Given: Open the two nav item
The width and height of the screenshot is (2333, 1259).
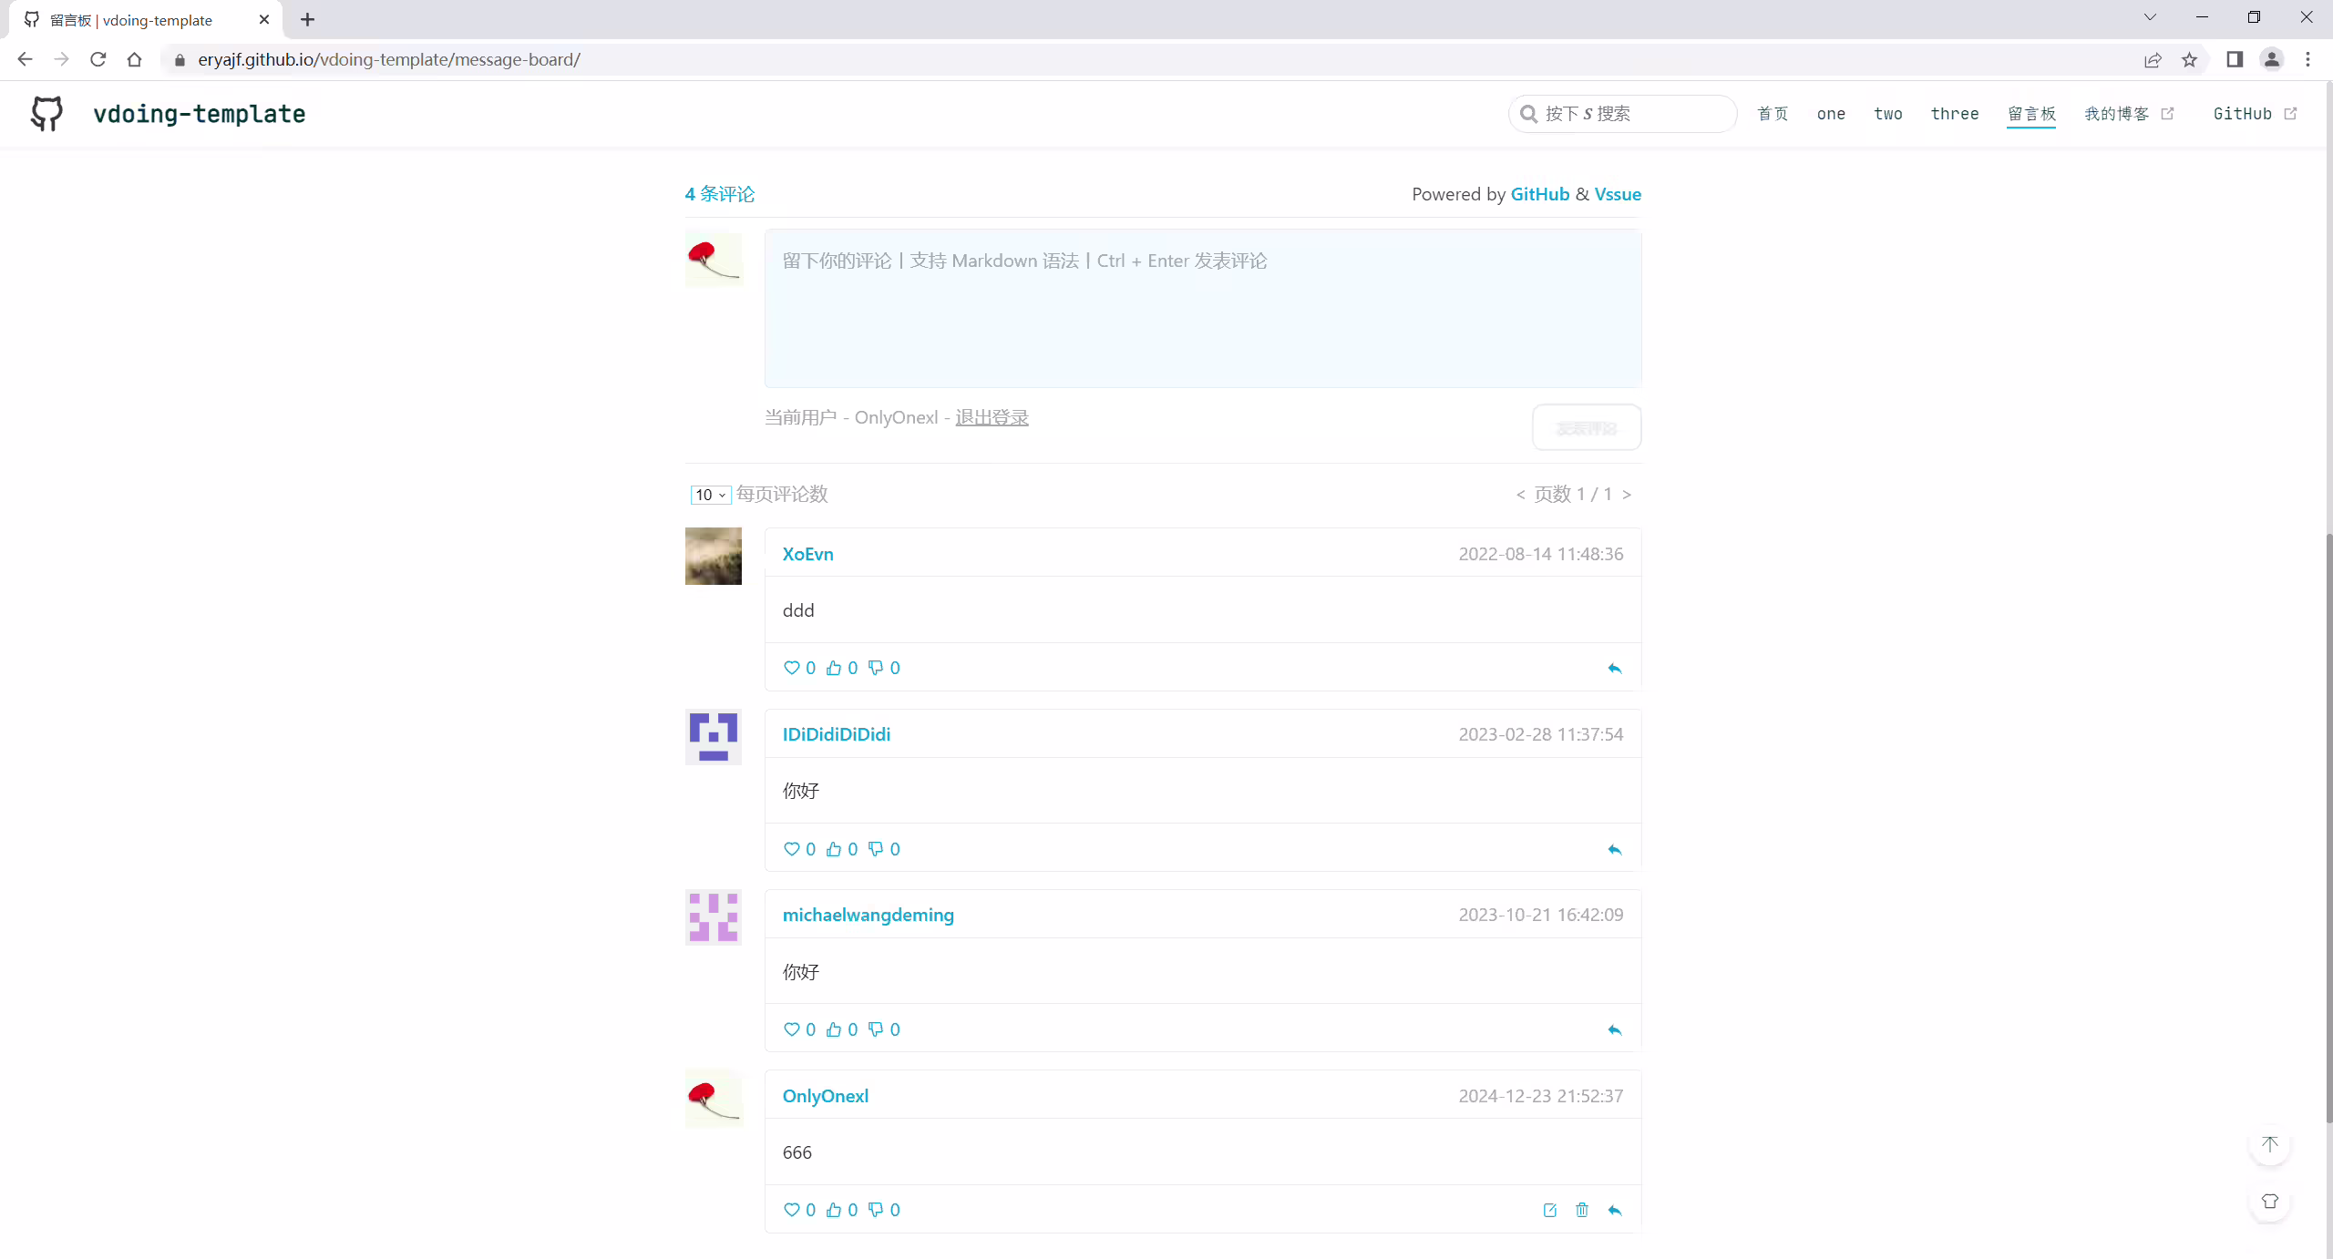Looking at the screenshot, I should coord(1888,114).
